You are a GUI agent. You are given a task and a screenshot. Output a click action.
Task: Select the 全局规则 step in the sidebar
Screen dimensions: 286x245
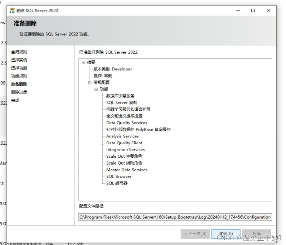click(19, 52)
